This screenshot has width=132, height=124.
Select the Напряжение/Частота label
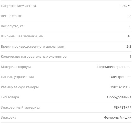pos(18,6)
